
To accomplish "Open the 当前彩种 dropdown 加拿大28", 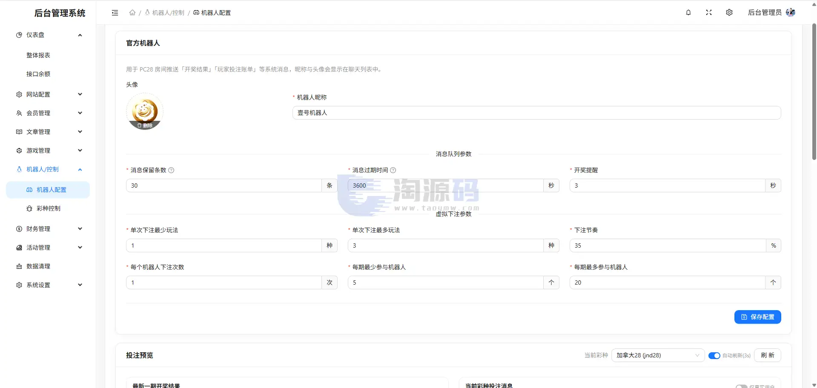I will pyautogui.click(x=658, y=355).
